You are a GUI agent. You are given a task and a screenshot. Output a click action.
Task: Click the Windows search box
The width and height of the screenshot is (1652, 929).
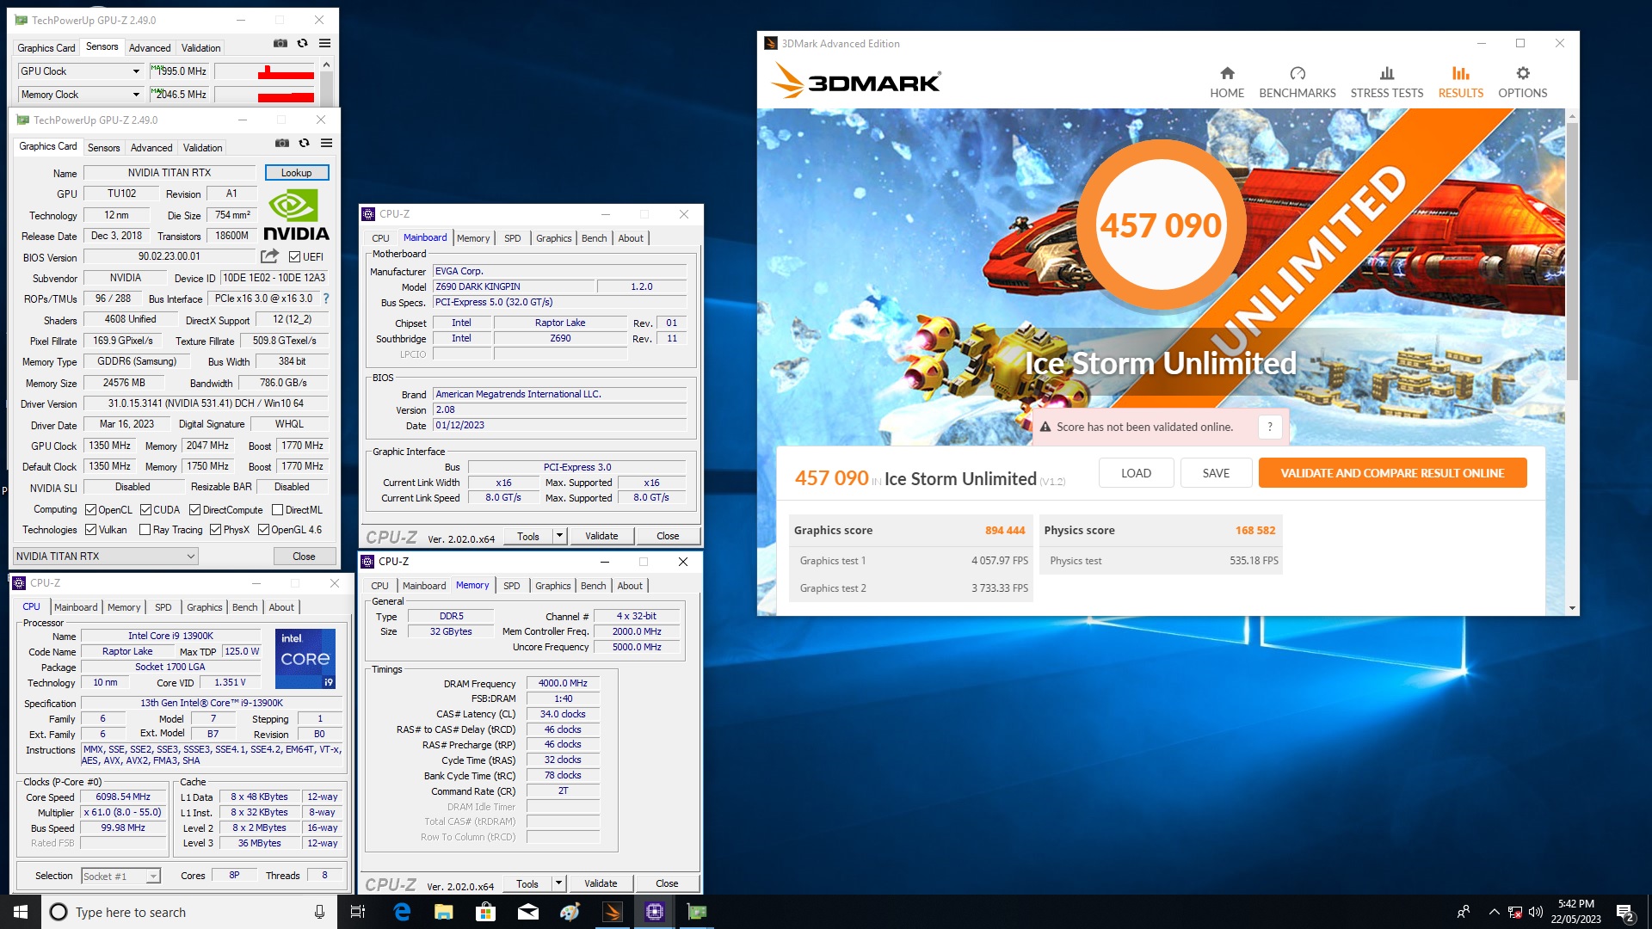[189, 912]
